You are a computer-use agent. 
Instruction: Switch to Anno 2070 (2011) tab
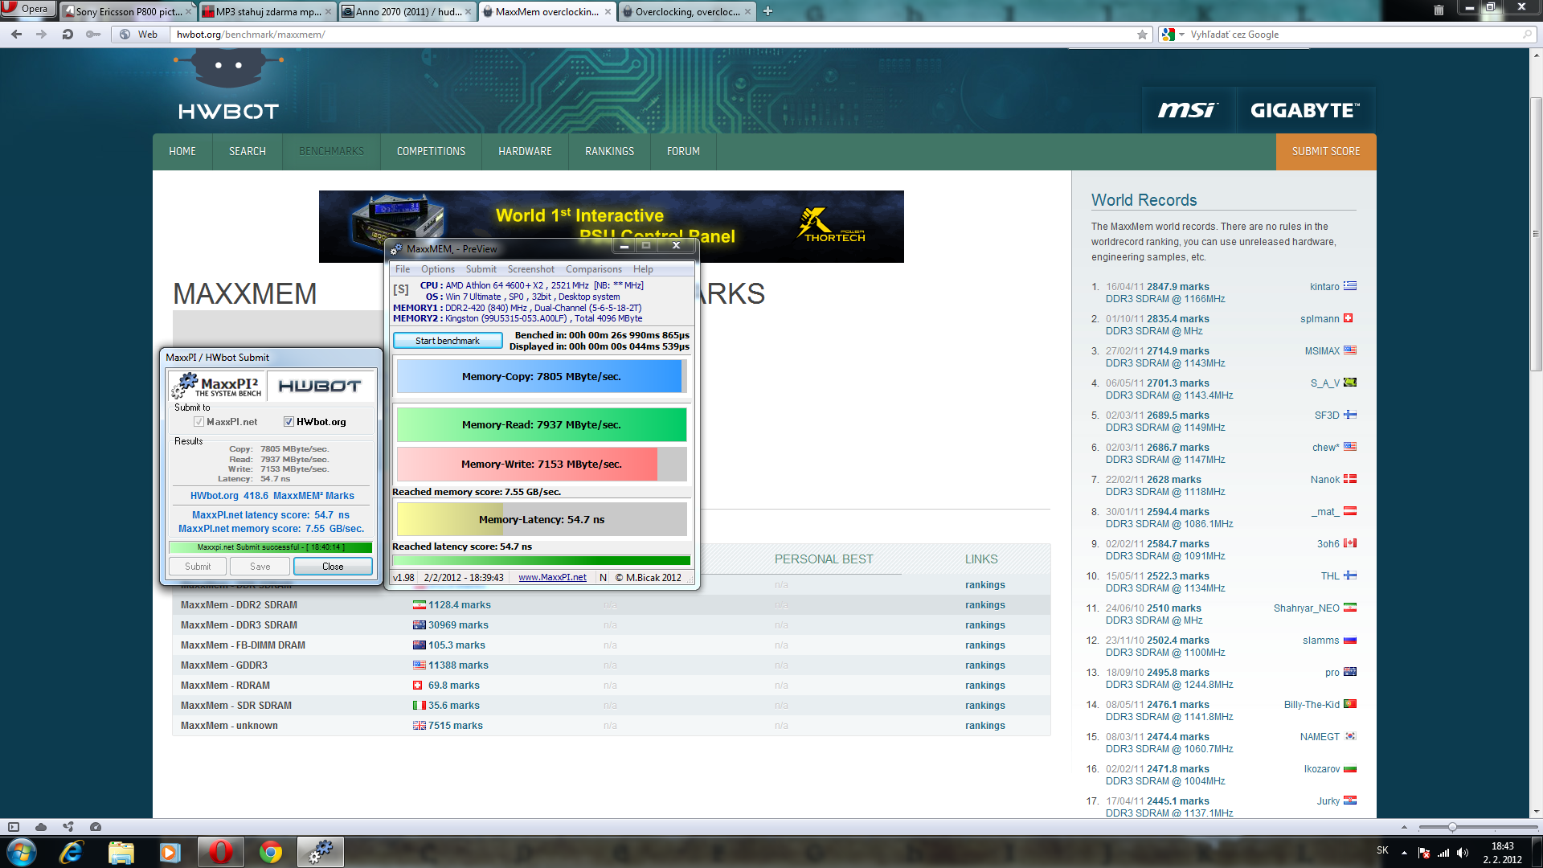(x=407, y=11)
